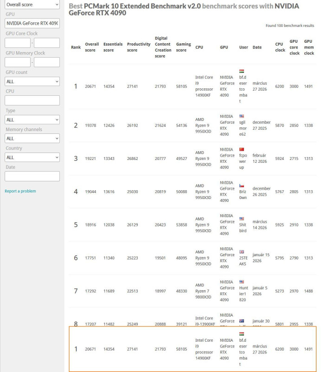Open the GPU count ALL dropdown
Viewport: 321px width, 372px height.
(32, 82)
